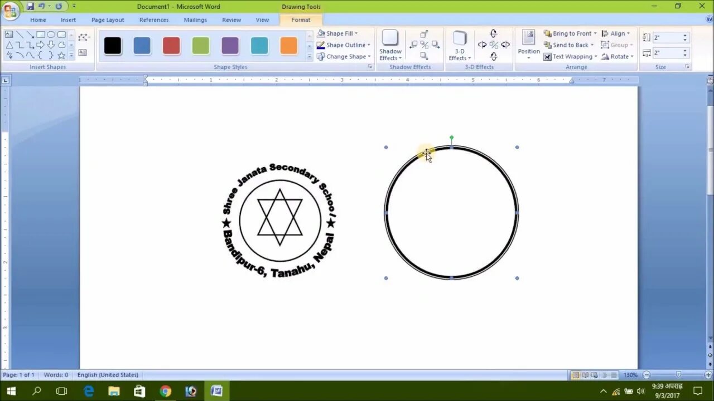Customize Quick Access Toolbar dropdown

74,6
